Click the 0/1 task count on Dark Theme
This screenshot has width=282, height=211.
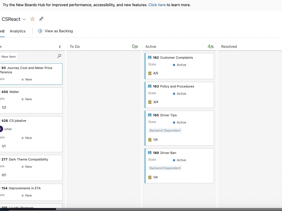4,175
